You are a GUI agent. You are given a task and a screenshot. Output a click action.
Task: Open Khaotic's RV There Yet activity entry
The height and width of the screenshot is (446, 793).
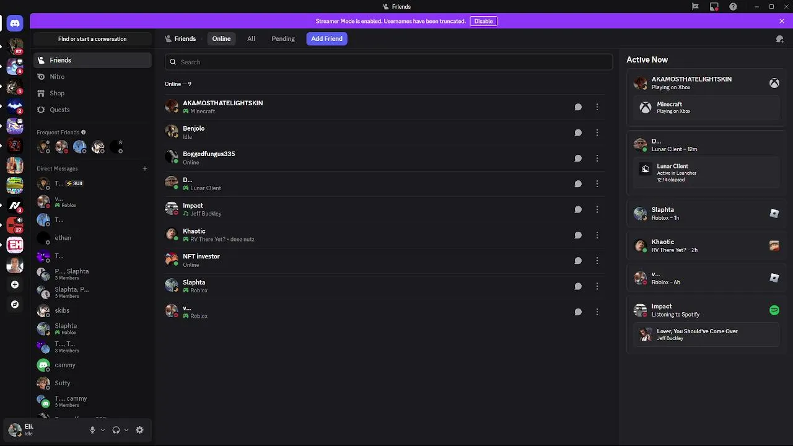coord(706,246)
